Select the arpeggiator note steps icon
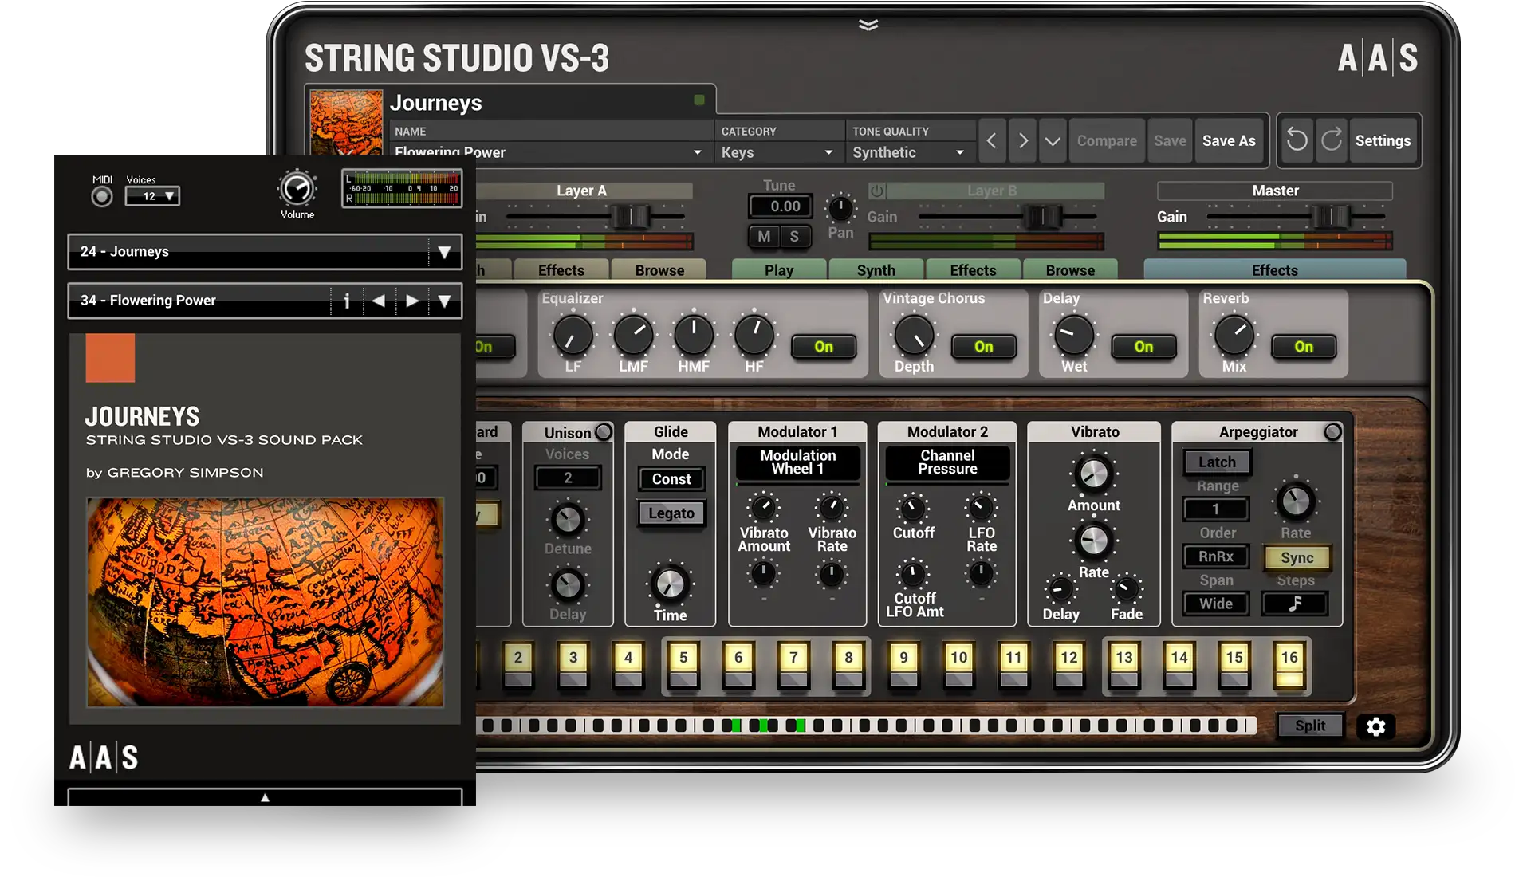Viewport: 1515px width, 877px height. 1294,604
